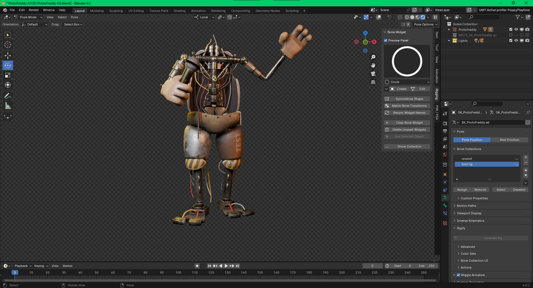The width and height of the screenshot is (533, 288).
Task: Select the Move tool
Action: tap(7, 55)
